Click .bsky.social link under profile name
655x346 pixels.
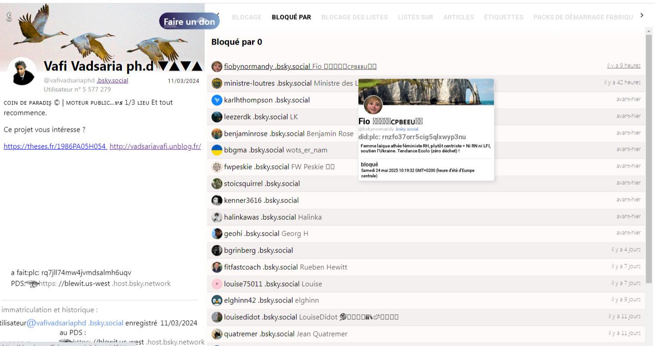tap(112, 80)
